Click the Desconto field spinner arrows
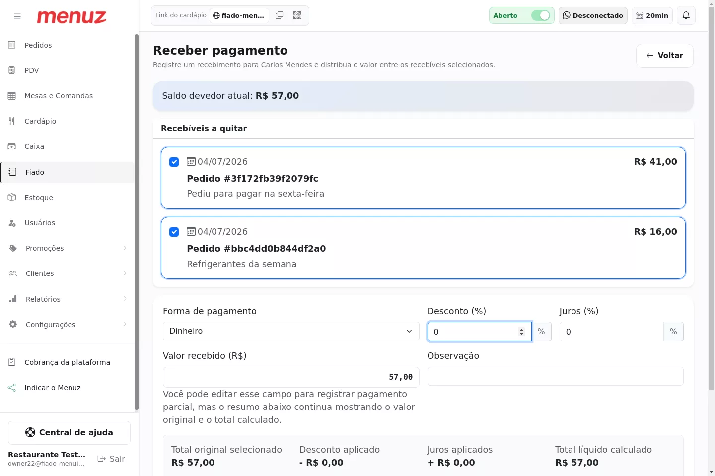715x476 pixels. (521, 332)
